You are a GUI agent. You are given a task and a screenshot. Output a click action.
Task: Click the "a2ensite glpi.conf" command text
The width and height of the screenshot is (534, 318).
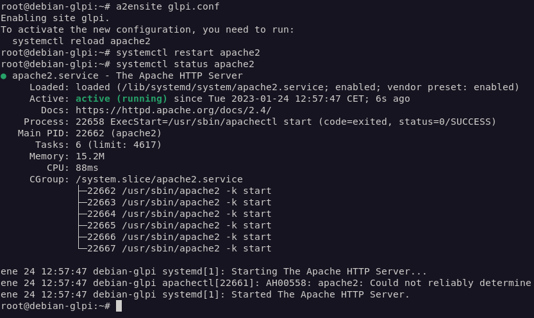[168, 6]
